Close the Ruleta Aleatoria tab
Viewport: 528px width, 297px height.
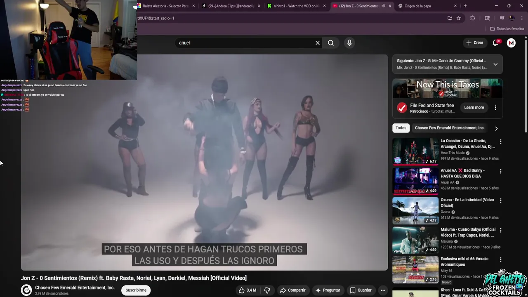pos(193,6)
